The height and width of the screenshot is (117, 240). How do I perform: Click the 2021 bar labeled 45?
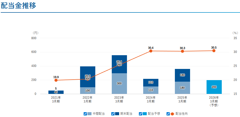coord(56,92)
